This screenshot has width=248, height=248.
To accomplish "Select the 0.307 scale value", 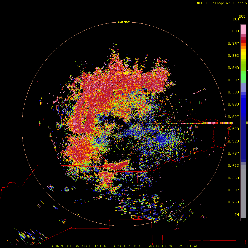I will pyautogui.click(x=233, y=190).
